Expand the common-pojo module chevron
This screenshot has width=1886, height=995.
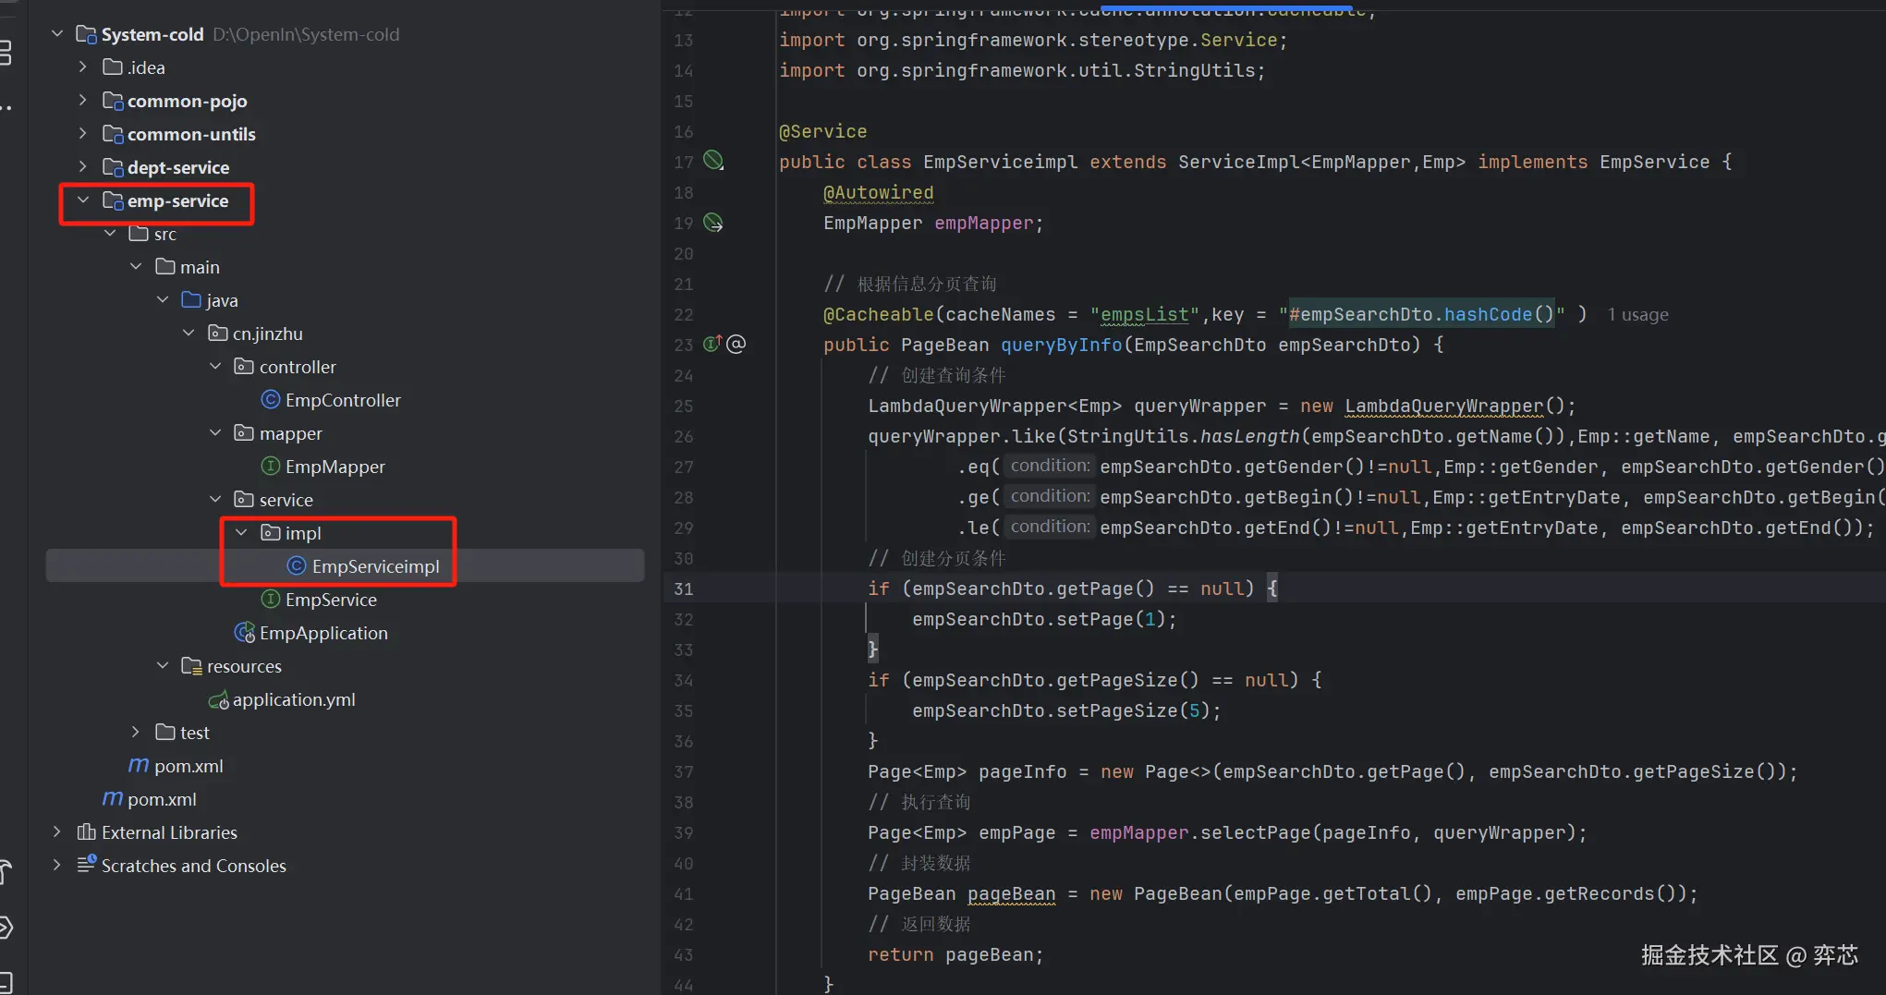click(83, 101)
